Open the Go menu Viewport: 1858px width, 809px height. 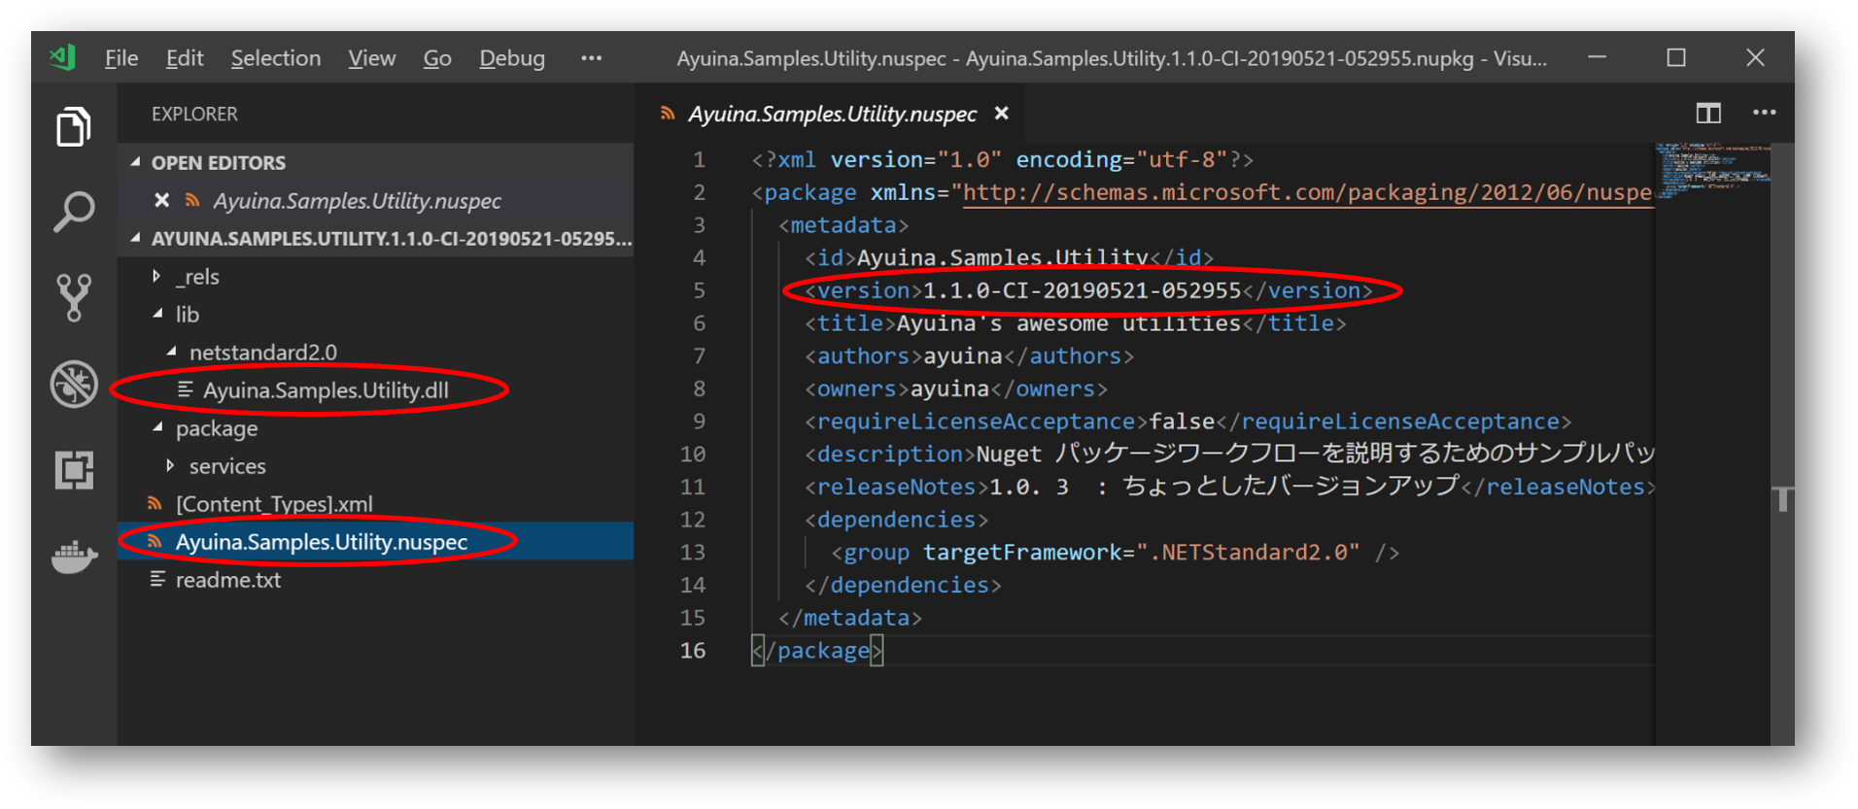(x=437, y=58)
